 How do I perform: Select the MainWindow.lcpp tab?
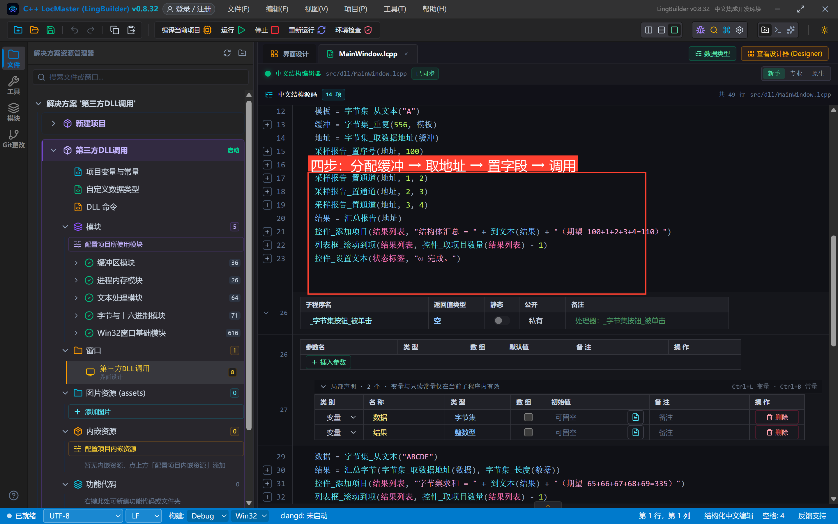368,54
